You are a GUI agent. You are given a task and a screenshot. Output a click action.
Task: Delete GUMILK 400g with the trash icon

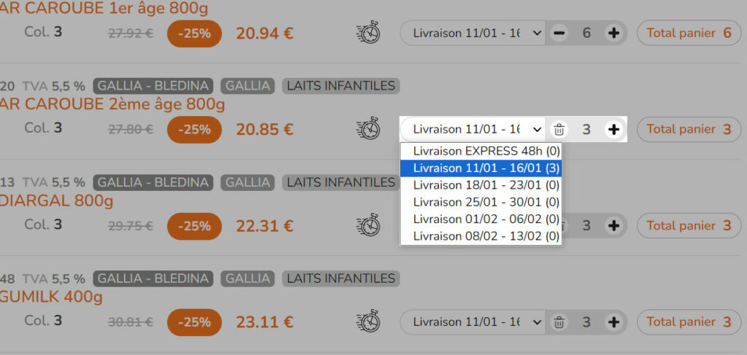pos(559,322)
